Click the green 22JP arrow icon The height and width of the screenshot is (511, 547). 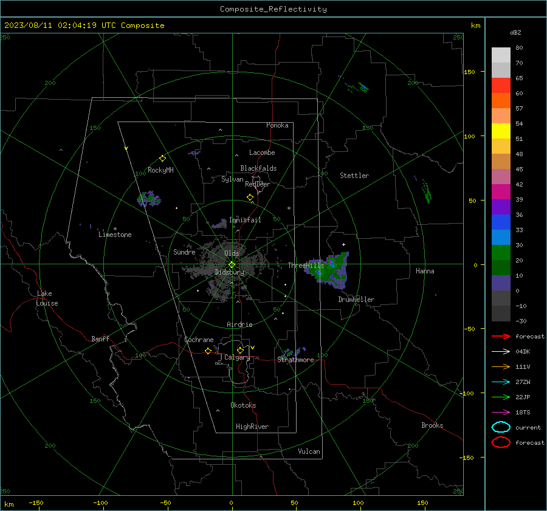pos(501,397)
